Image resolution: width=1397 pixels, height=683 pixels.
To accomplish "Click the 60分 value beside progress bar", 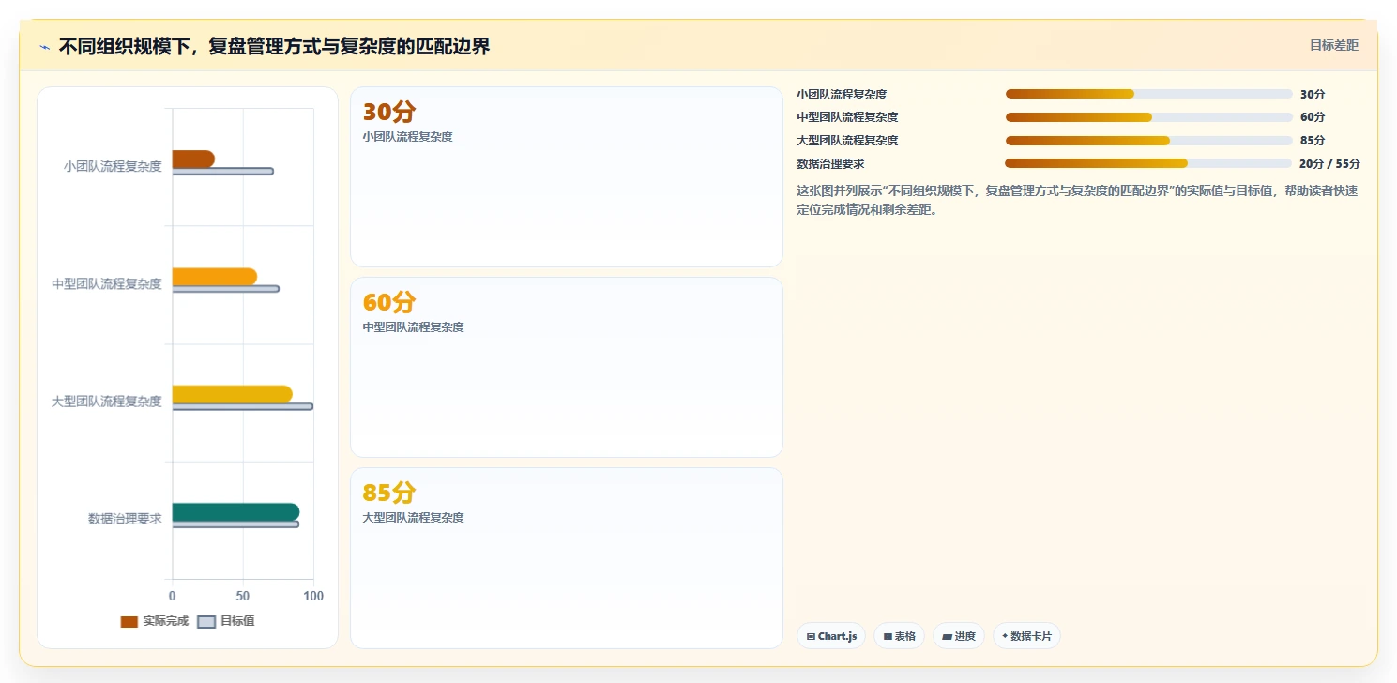I will (1313, 117).
